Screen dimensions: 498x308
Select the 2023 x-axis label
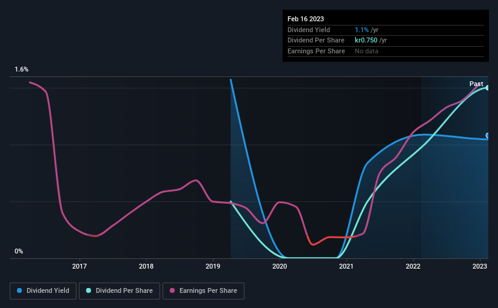click(x=480, y=266)
